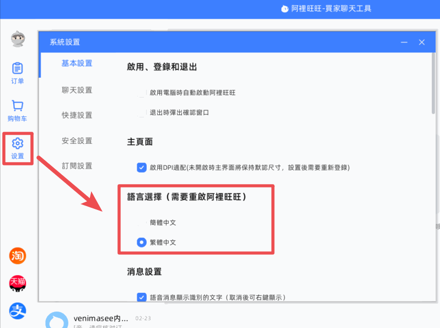Launch the orange Taobao 淘 icon
This screenshot has height=328, width=440.
[x=18, y=256]
